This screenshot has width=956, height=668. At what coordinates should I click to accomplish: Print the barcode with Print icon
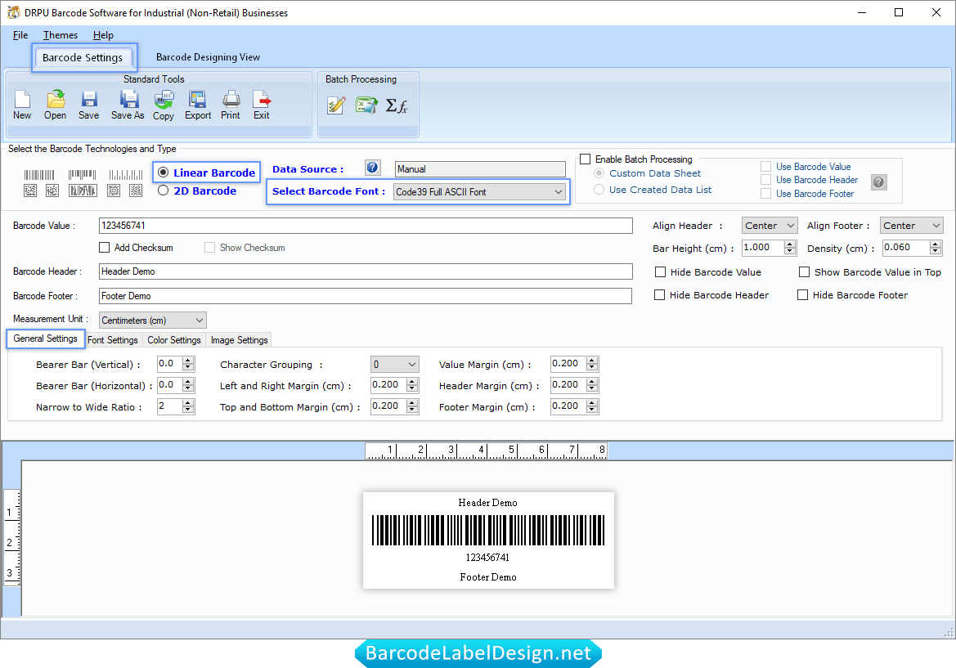pos(231,105)
